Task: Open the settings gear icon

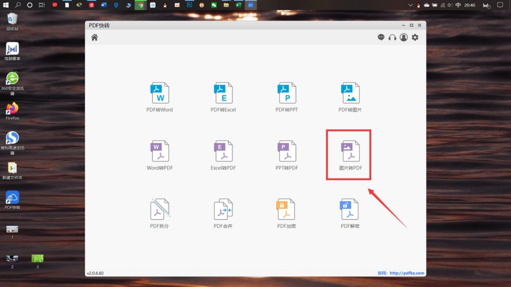Action: 415,37
